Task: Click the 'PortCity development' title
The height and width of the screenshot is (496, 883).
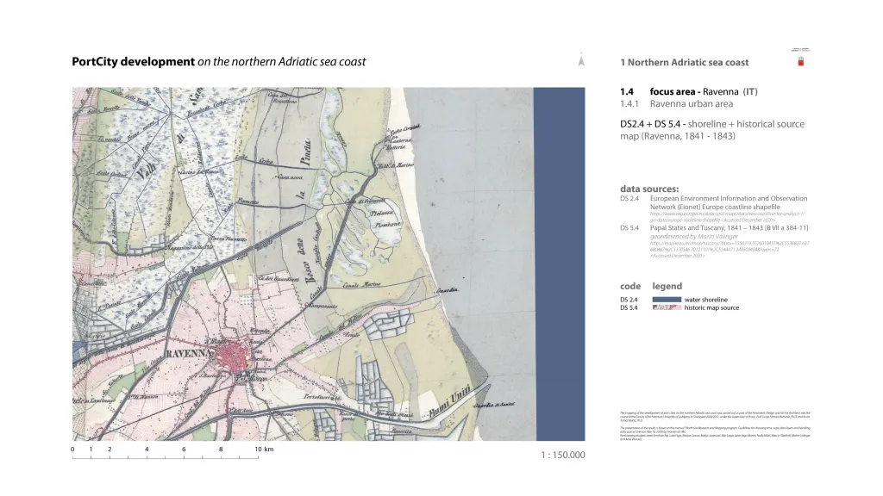Action: click(134, 62)
